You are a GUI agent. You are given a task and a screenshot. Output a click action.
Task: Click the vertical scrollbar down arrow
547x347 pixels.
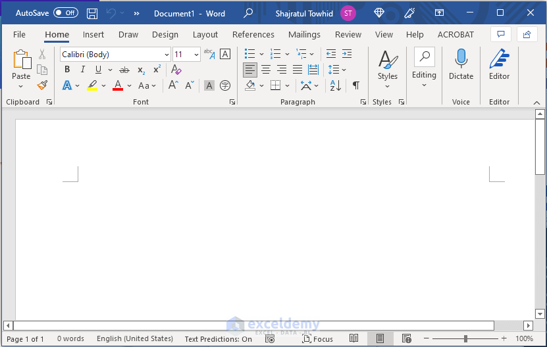[540, 314]
